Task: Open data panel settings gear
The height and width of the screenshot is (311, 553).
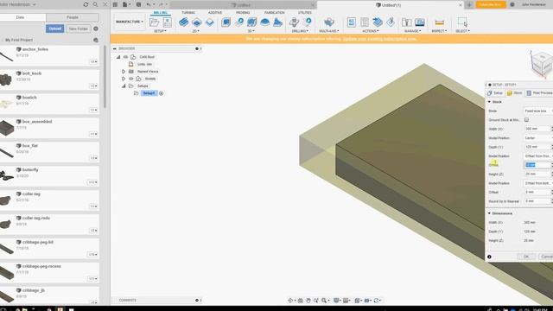Action: point(96,29)
